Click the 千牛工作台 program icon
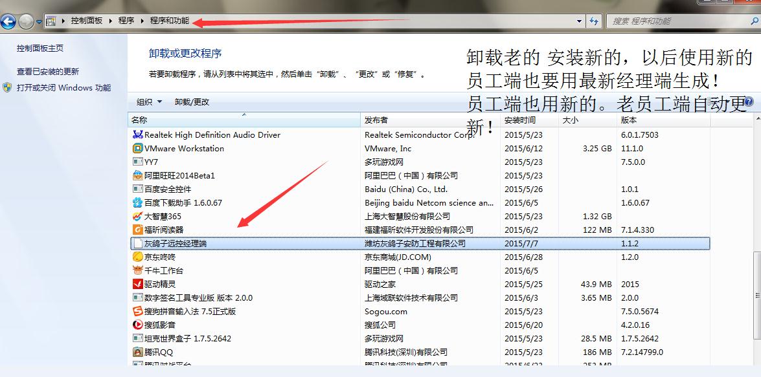Image resolution: width=761 pixels, height=377 pixels. point(138,270)
